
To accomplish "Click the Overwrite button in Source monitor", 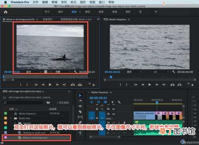I will pos(80,84).
